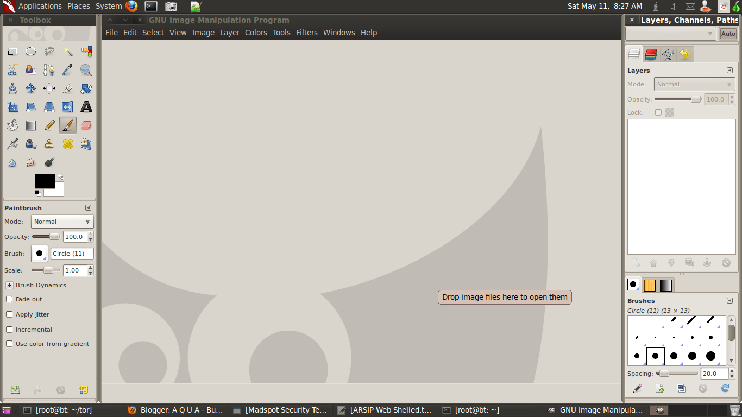Select the Ellipse Select tool
Viewport: 742px width, 417px height.
[31, 52]
